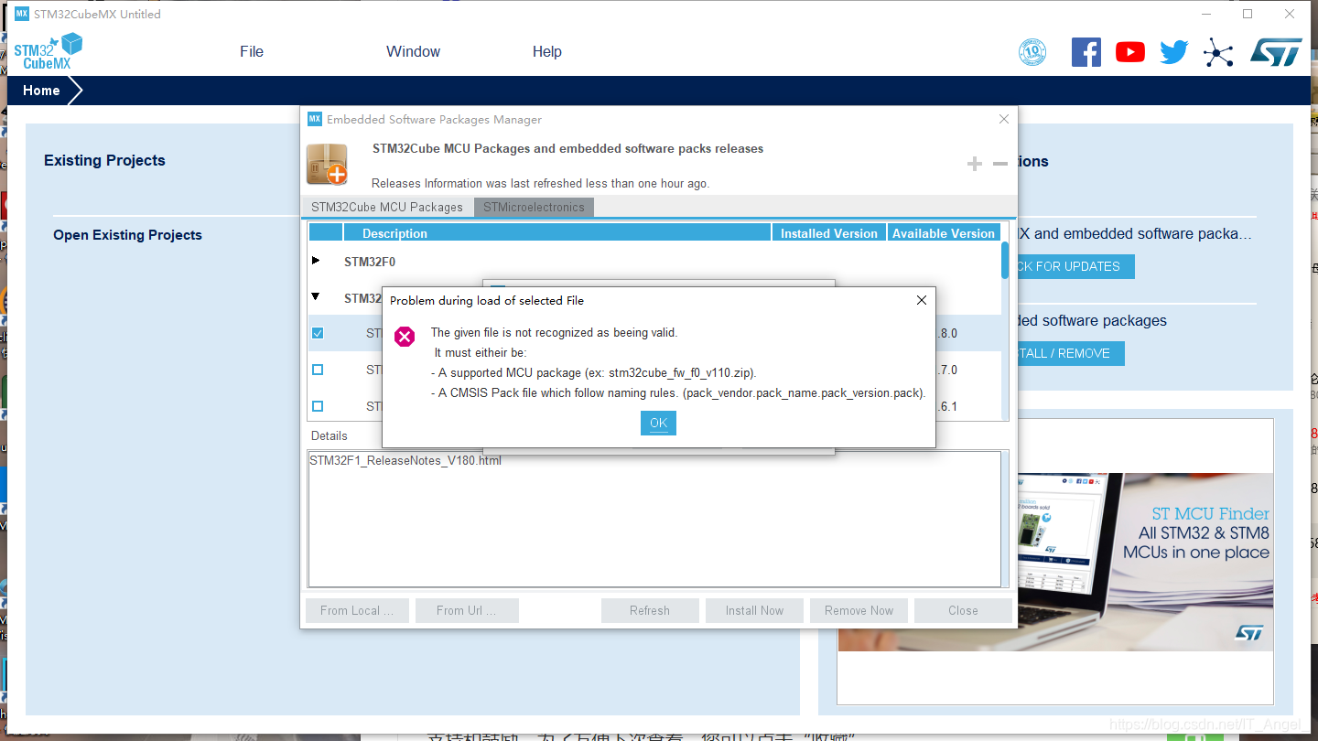Open the Help menu

coord(546,51)
